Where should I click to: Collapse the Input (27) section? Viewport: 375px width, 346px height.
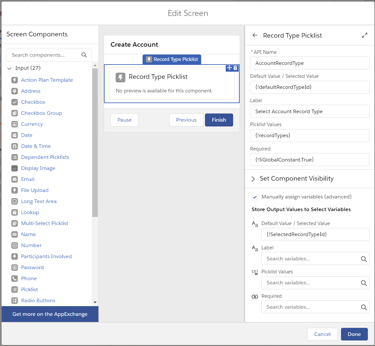pos(9,68)
